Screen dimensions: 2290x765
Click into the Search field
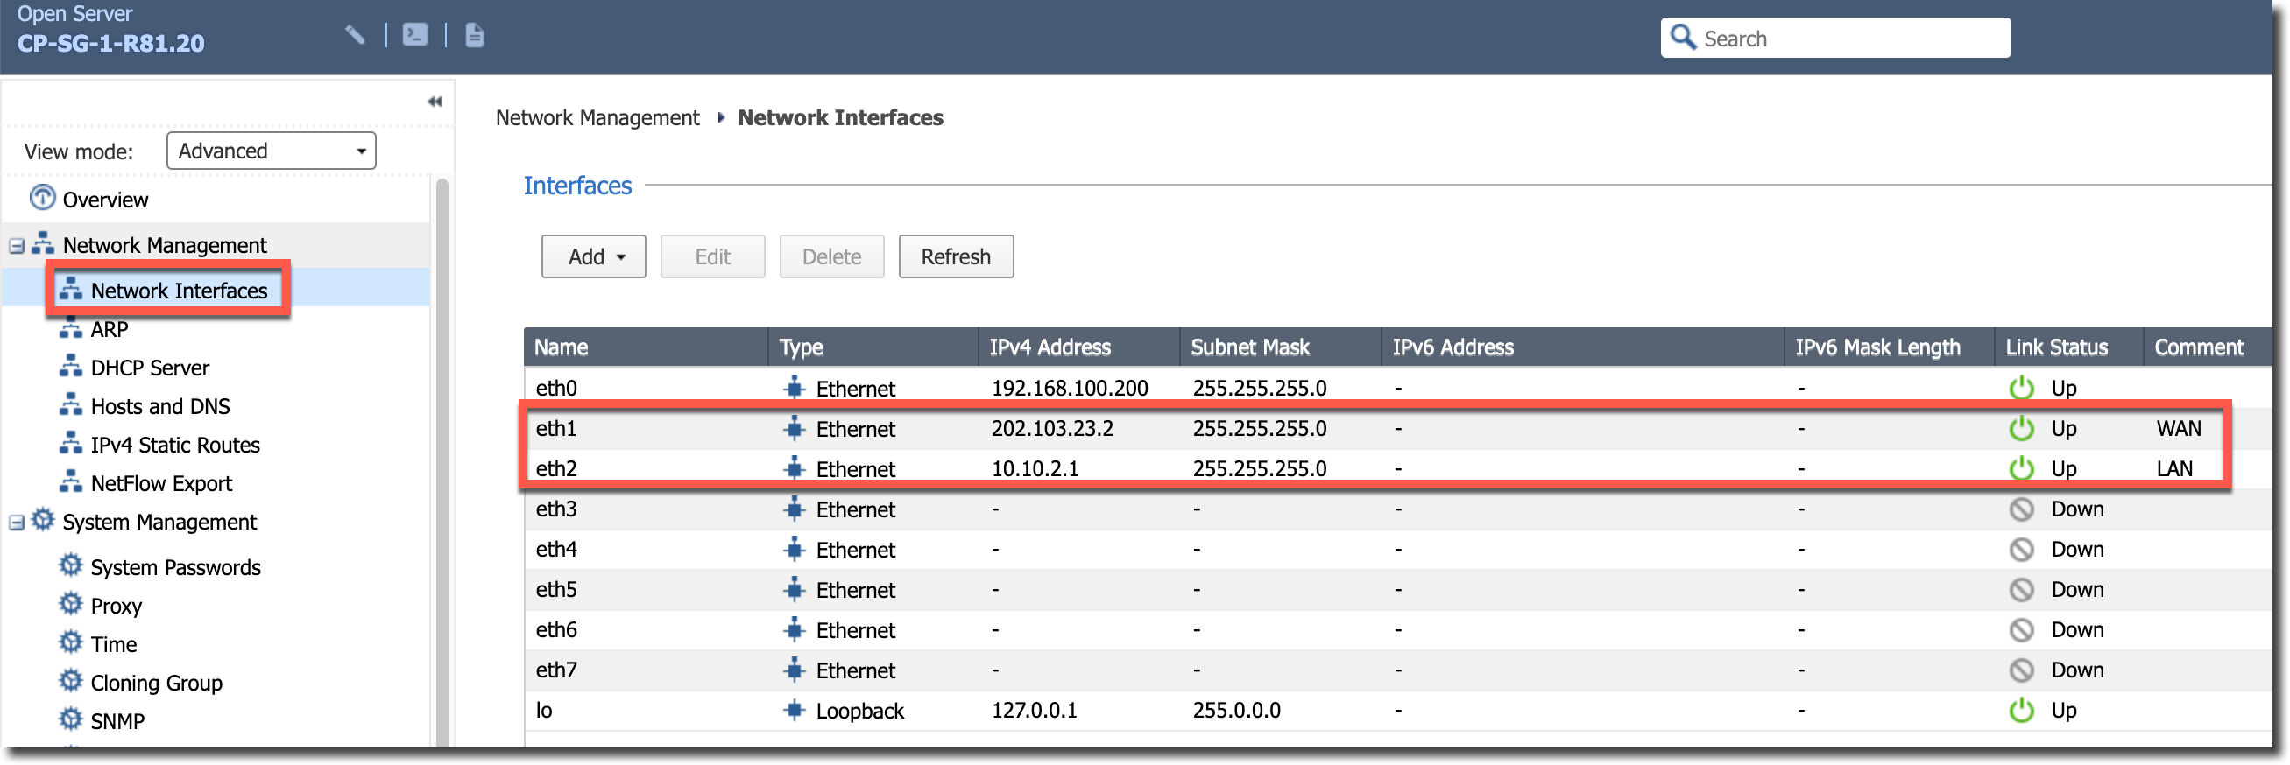[x=1849, y=39]
